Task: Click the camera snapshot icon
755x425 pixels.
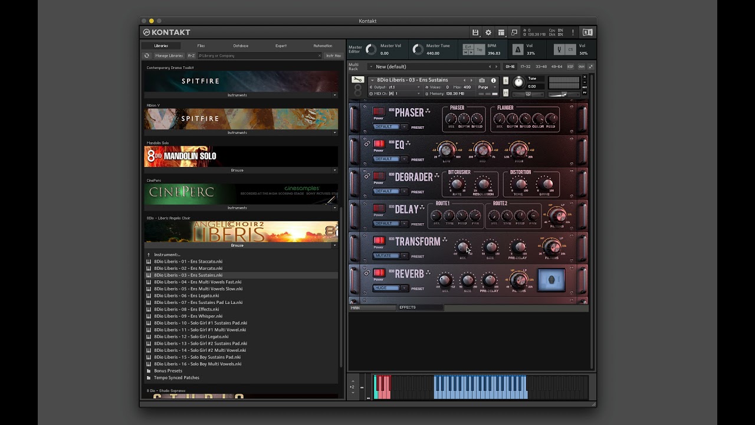Action: pos(482,80)
